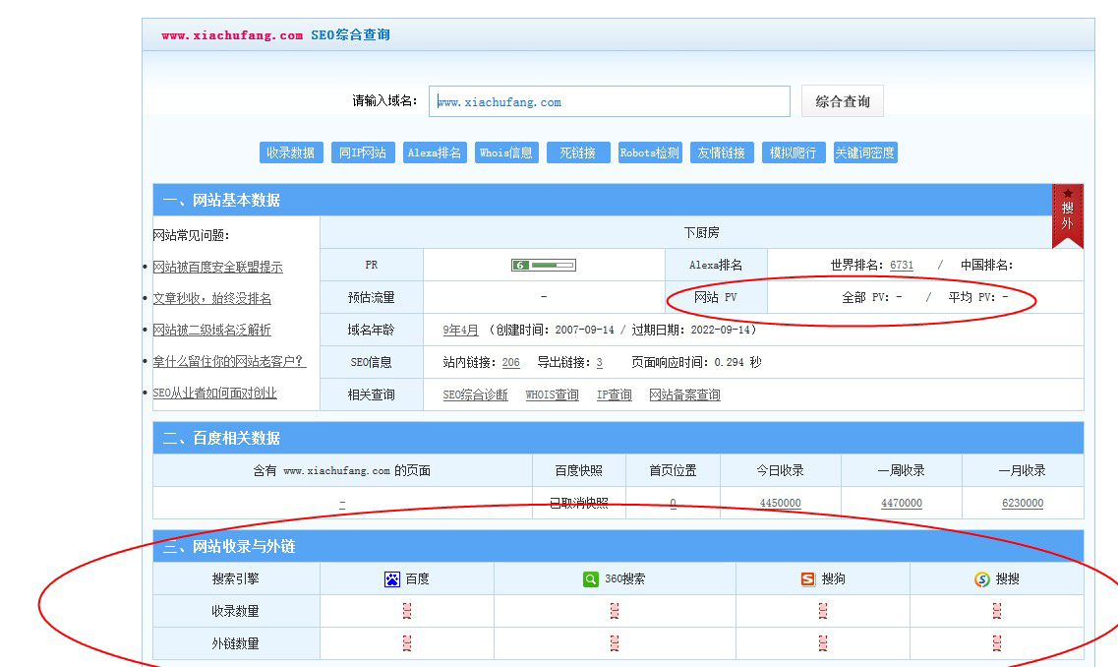Click the 6230000 monthly index link

[x=1023, y=503]
